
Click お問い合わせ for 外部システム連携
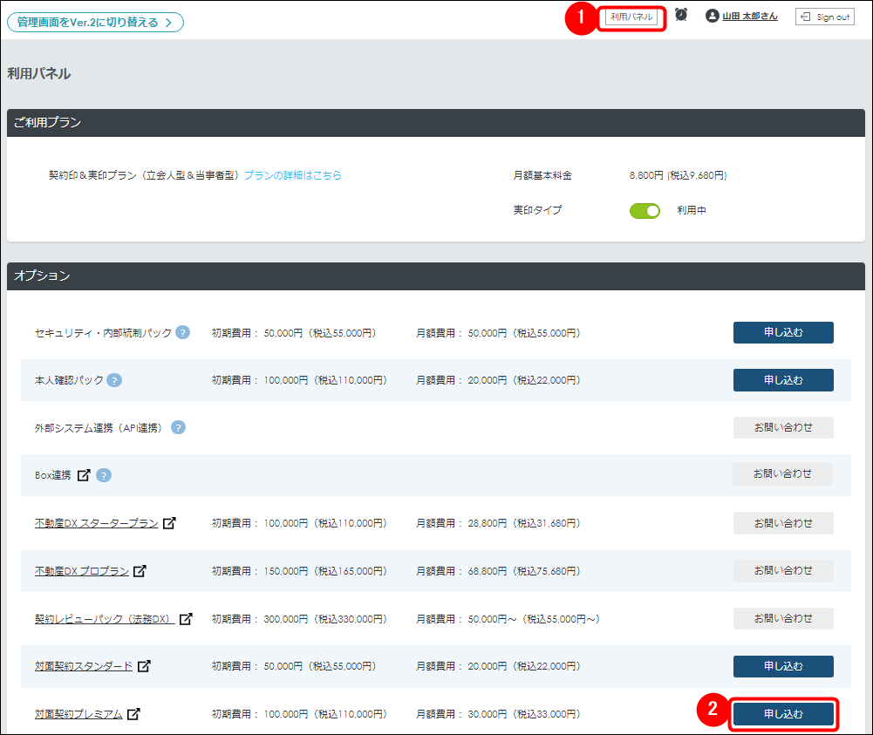[x=782, y=427]
